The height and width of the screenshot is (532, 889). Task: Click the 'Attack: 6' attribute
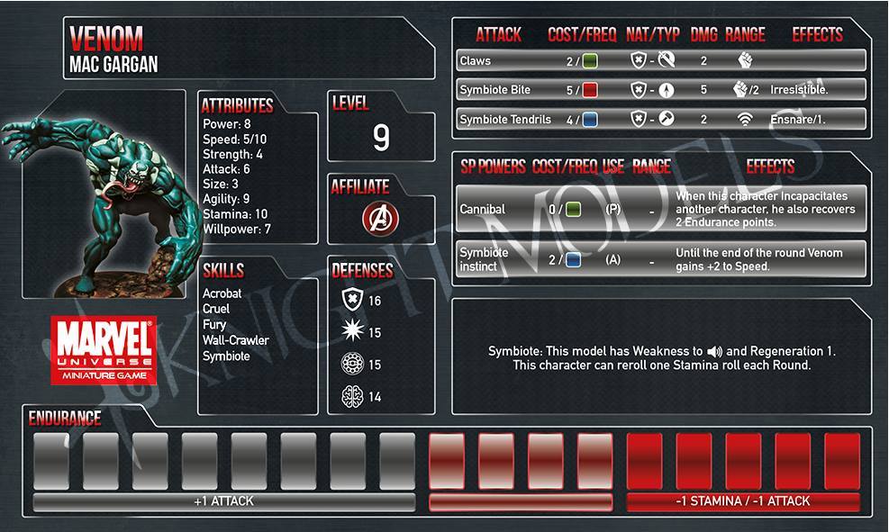[x=226, y=169]
